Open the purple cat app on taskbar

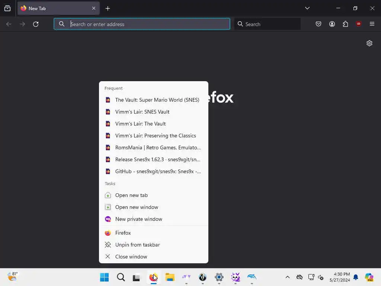(x=235, y=277)
